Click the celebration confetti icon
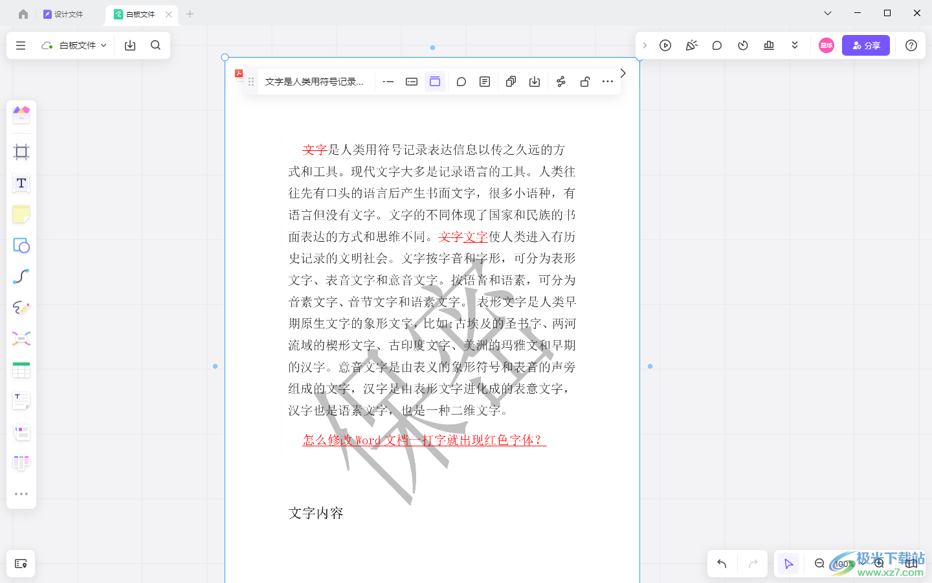Viewport: 932px width, 583px height. (x=691, y=45)
